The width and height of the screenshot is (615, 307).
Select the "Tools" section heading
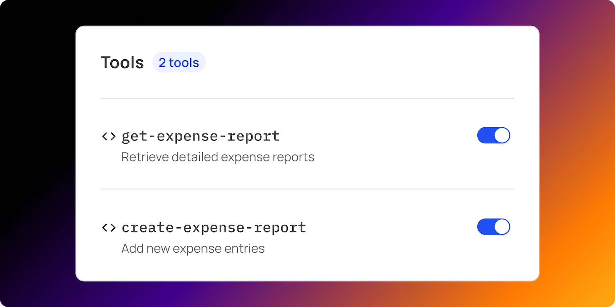coord(122,63)
